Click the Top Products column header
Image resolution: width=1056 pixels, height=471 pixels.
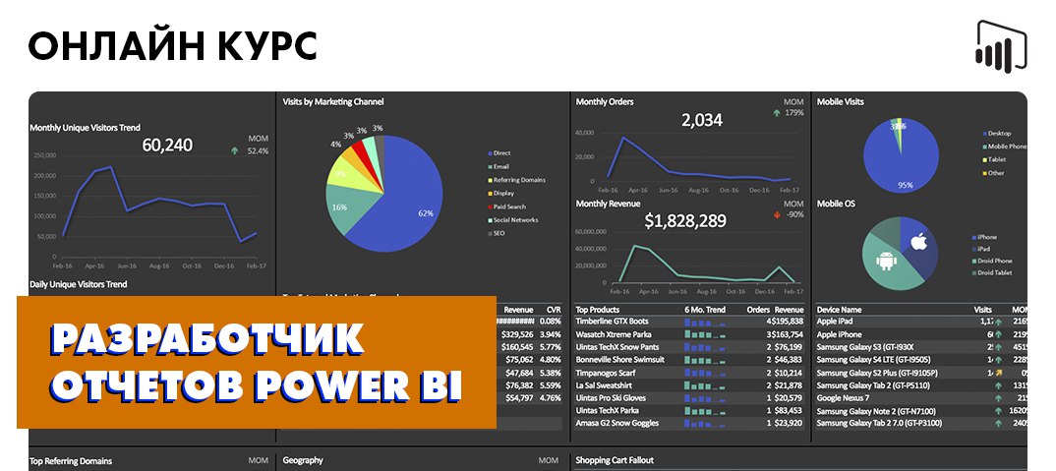[x=598, y=310]
